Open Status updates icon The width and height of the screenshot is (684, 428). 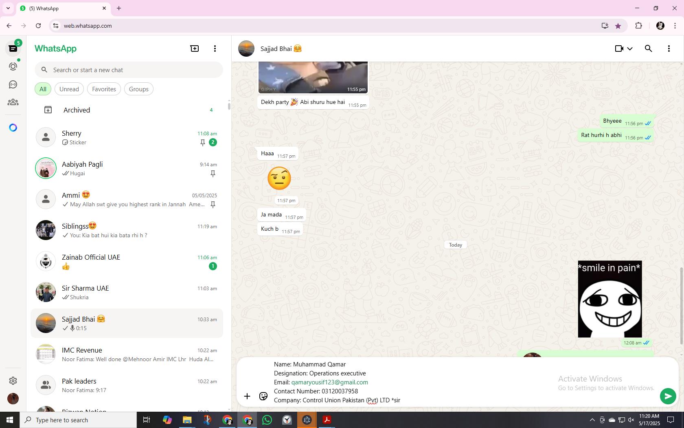[x=13, y=66]
